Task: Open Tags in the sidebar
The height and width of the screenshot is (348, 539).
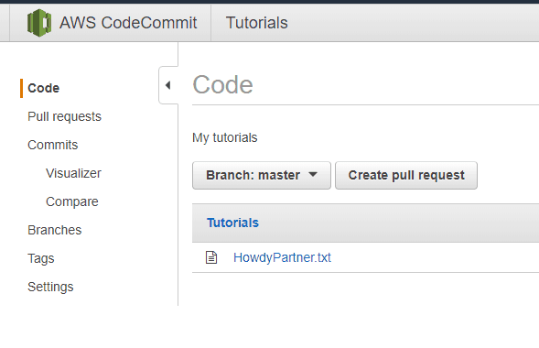Action: click(41, 258)
